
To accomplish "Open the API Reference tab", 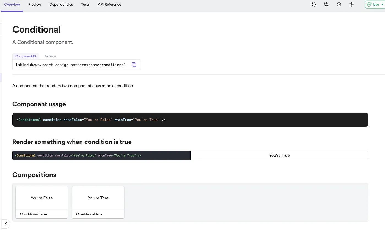I will pos(109,5).
